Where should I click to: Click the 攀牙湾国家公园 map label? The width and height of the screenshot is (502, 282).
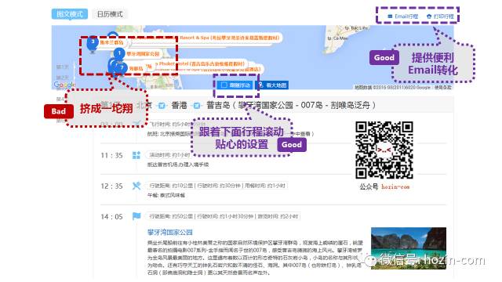[143, 54]
